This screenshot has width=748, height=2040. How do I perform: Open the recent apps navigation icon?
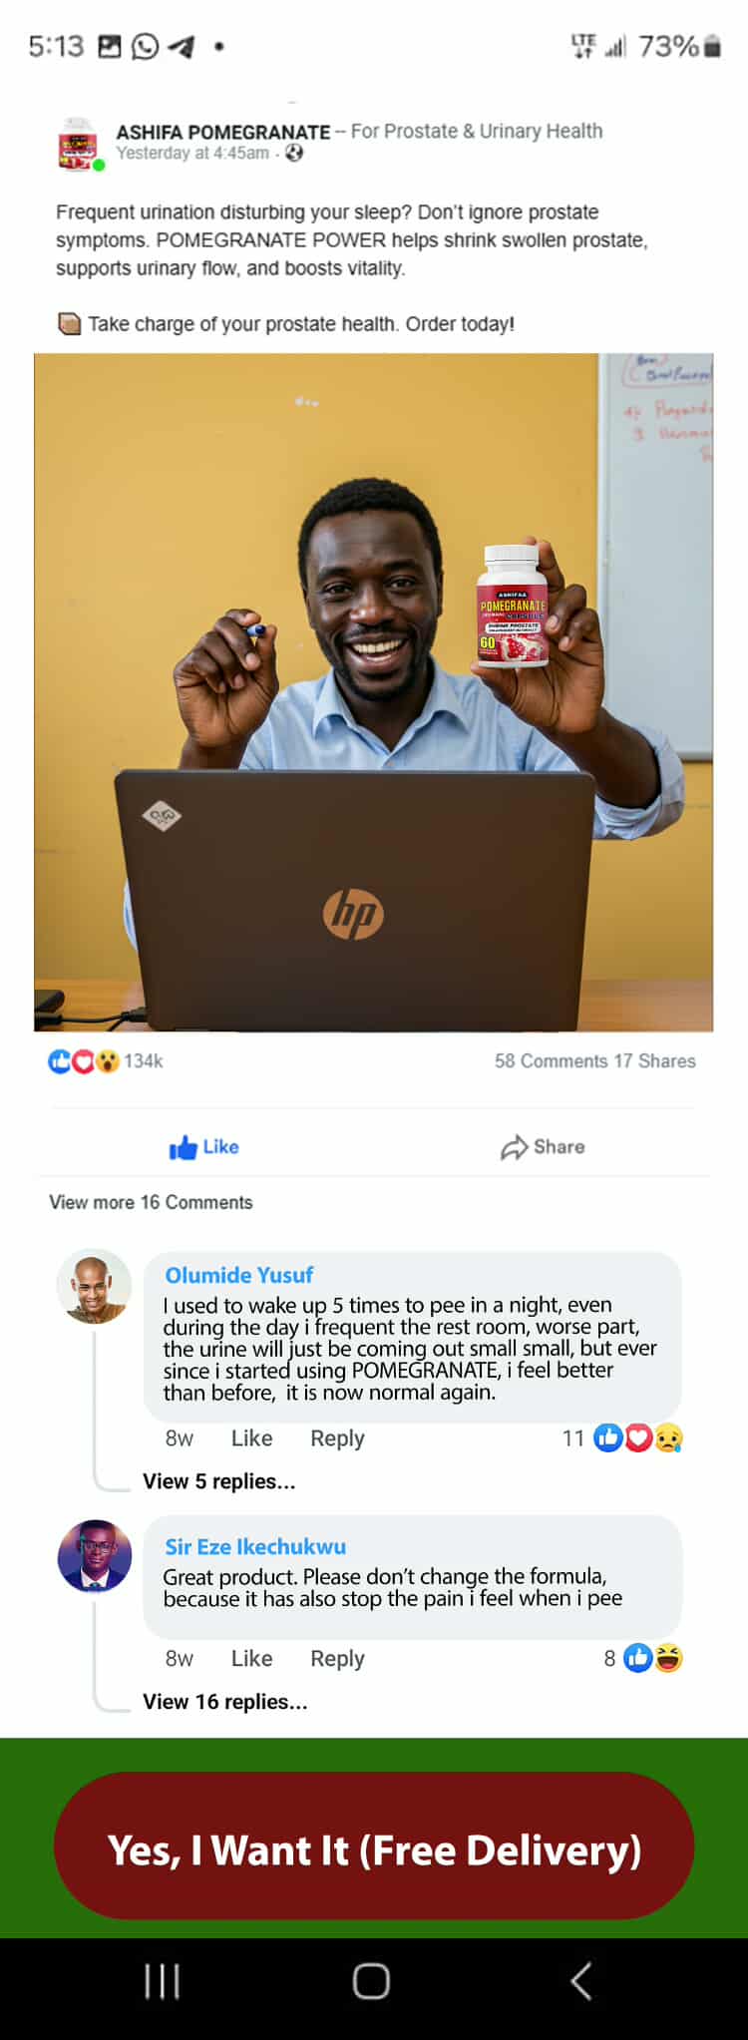coord(163,1981)
